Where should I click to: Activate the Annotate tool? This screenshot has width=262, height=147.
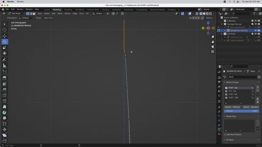(x=5, y=60)
